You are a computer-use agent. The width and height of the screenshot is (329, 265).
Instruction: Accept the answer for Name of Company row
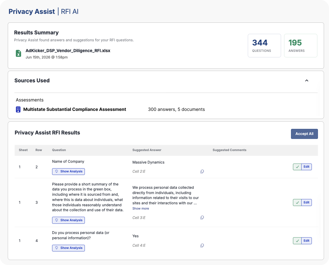[297, 167]
